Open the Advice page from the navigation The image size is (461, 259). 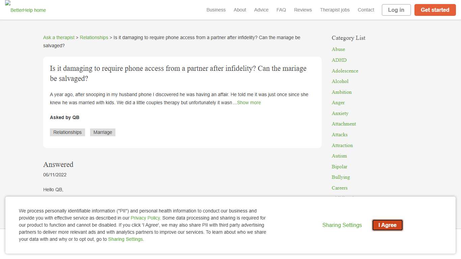(x=261, y=10)
